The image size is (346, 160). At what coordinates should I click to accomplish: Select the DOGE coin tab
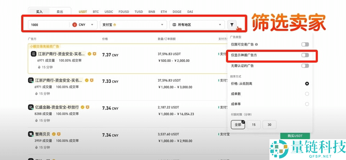click(177, 12)
